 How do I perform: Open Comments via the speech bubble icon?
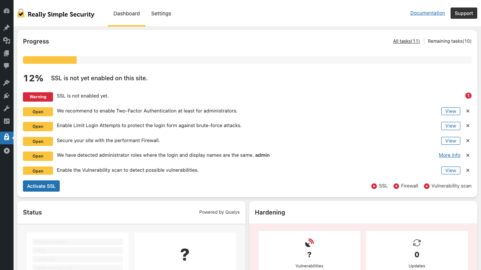tap(6, 66)
